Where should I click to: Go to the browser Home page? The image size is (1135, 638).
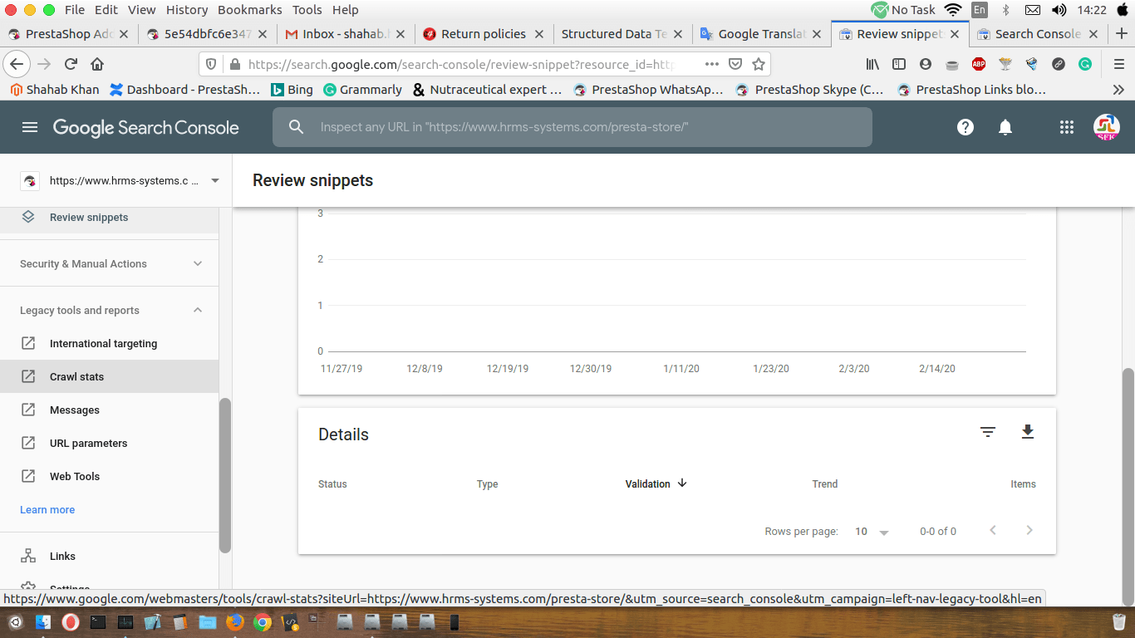coord(97,64)
